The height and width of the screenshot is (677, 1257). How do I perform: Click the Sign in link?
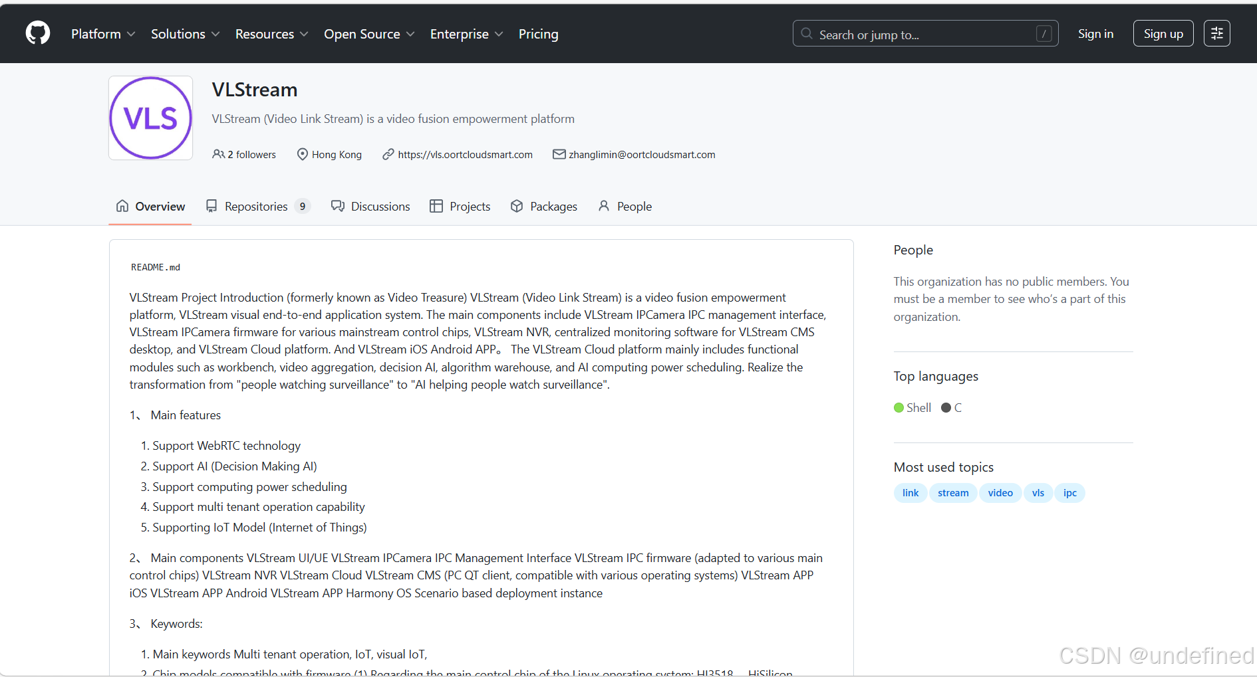pos(1095,34)
